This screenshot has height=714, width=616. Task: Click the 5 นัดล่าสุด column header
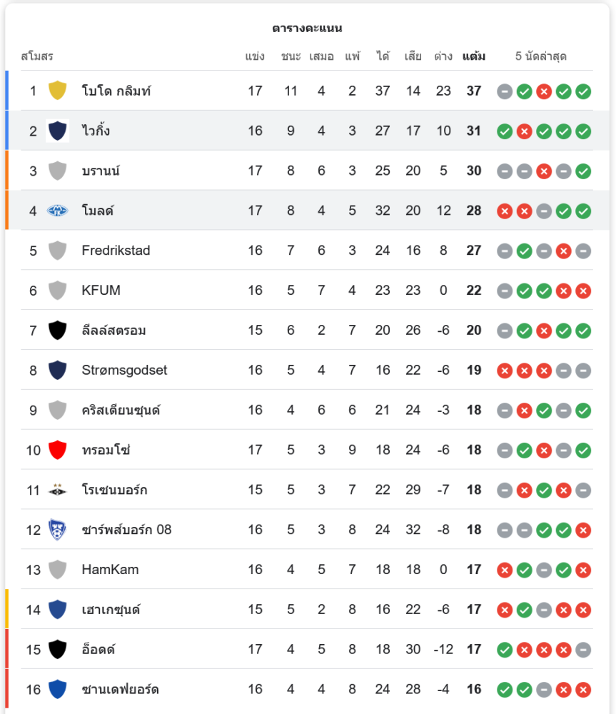pyautogui.click(x=540, y=56)
